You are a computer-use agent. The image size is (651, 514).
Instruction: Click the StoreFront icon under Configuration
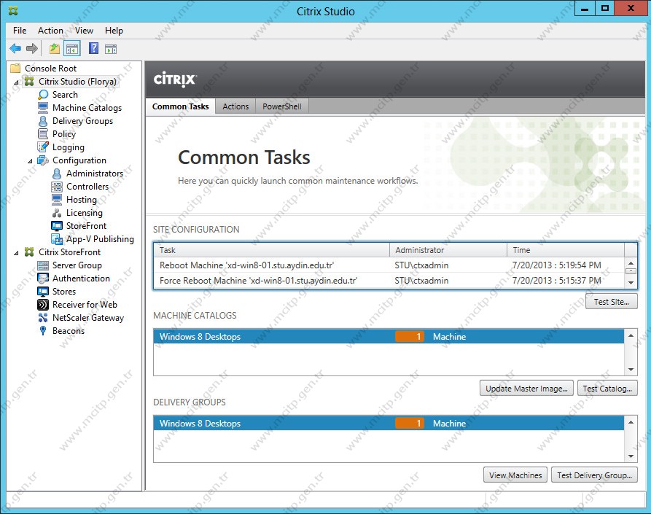tap(57, 226)
